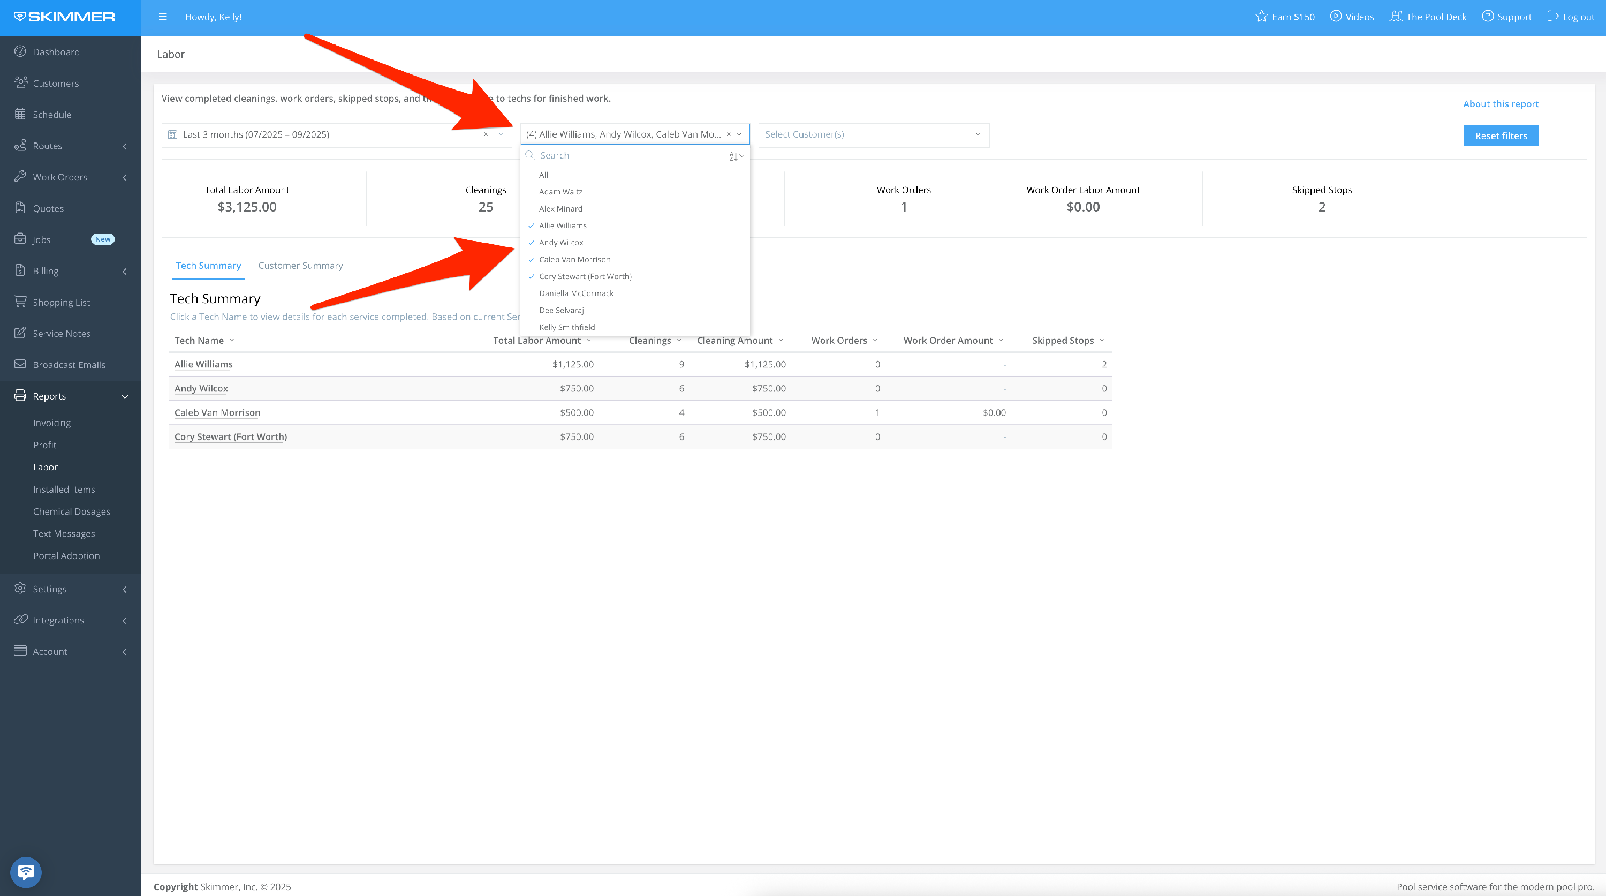Open the About this report link
This screenshot has height=896, width=1606.
pyautogui.click(x=1500, y=104)
